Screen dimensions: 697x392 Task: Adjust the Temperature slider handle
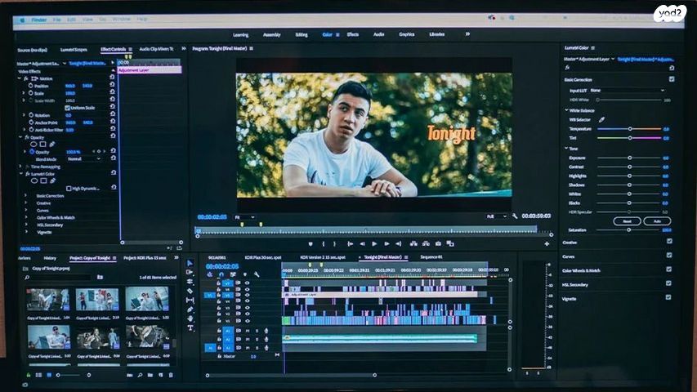630,129
